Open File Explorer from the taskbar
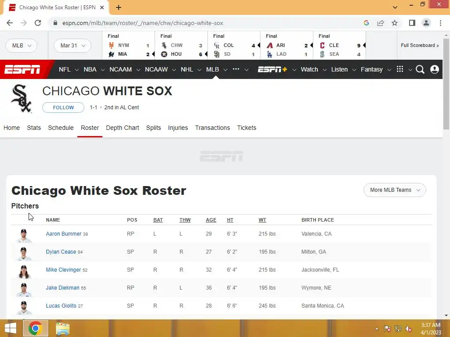450x337 pixels. click(62, 329)
